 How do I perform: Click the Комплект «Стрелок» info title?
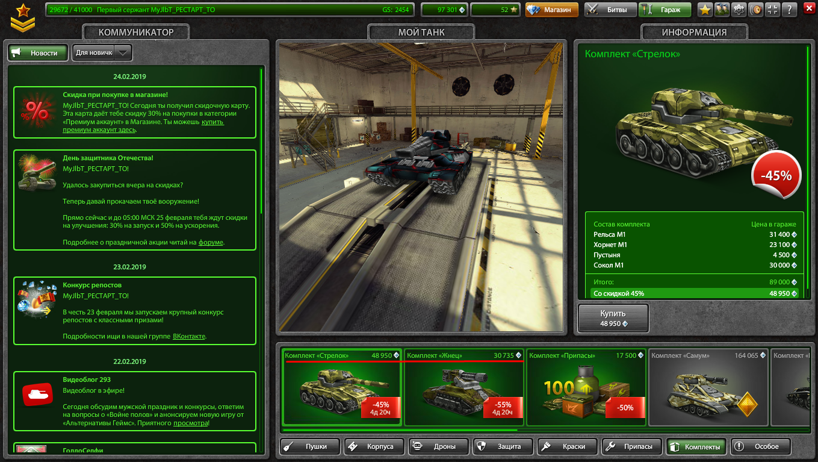[633, 54]
